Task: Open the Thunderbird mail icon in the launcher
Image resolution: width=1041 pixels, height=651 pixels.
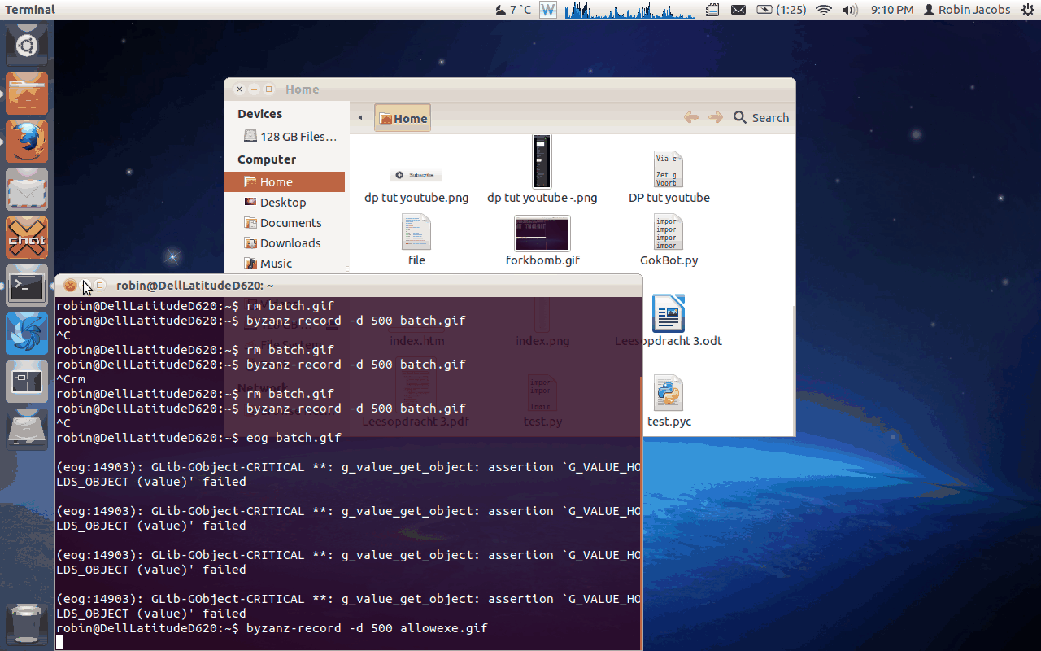Action: (26, 189)
